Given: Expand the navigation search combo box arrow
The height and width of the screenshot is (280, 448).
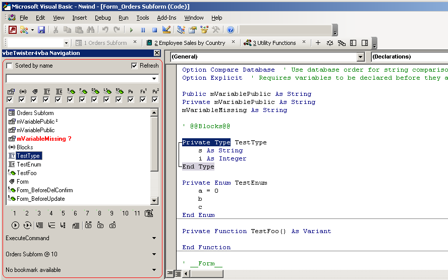Looking at the screenshot, I should 154,78.
